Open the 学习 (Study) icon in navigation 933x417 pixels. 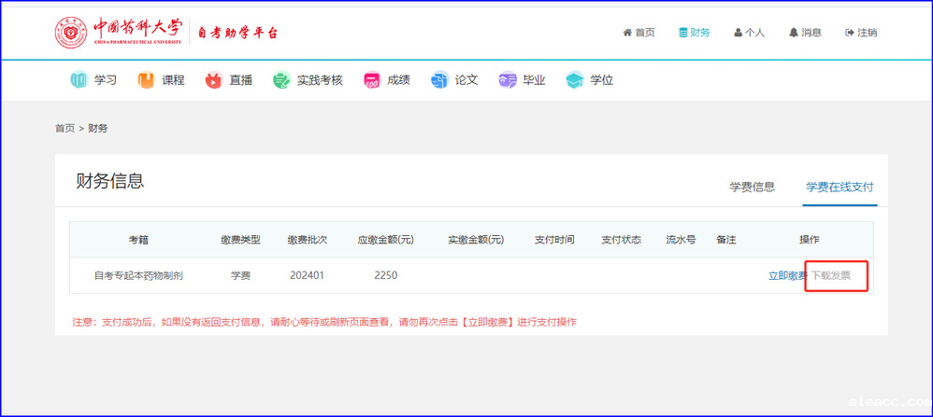point(79,80)
